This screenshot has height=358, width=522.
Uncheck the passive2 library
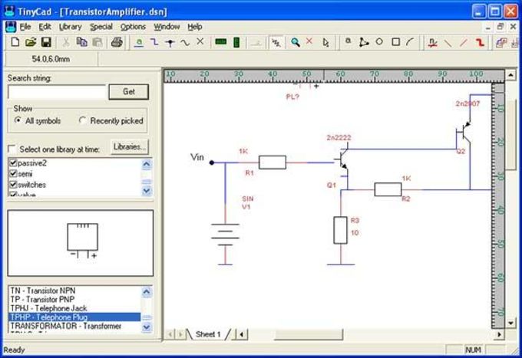coord(13,163)
